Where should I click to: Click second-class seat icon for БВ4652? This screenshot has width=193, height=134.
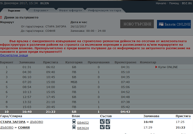click(x=108, y=122)
